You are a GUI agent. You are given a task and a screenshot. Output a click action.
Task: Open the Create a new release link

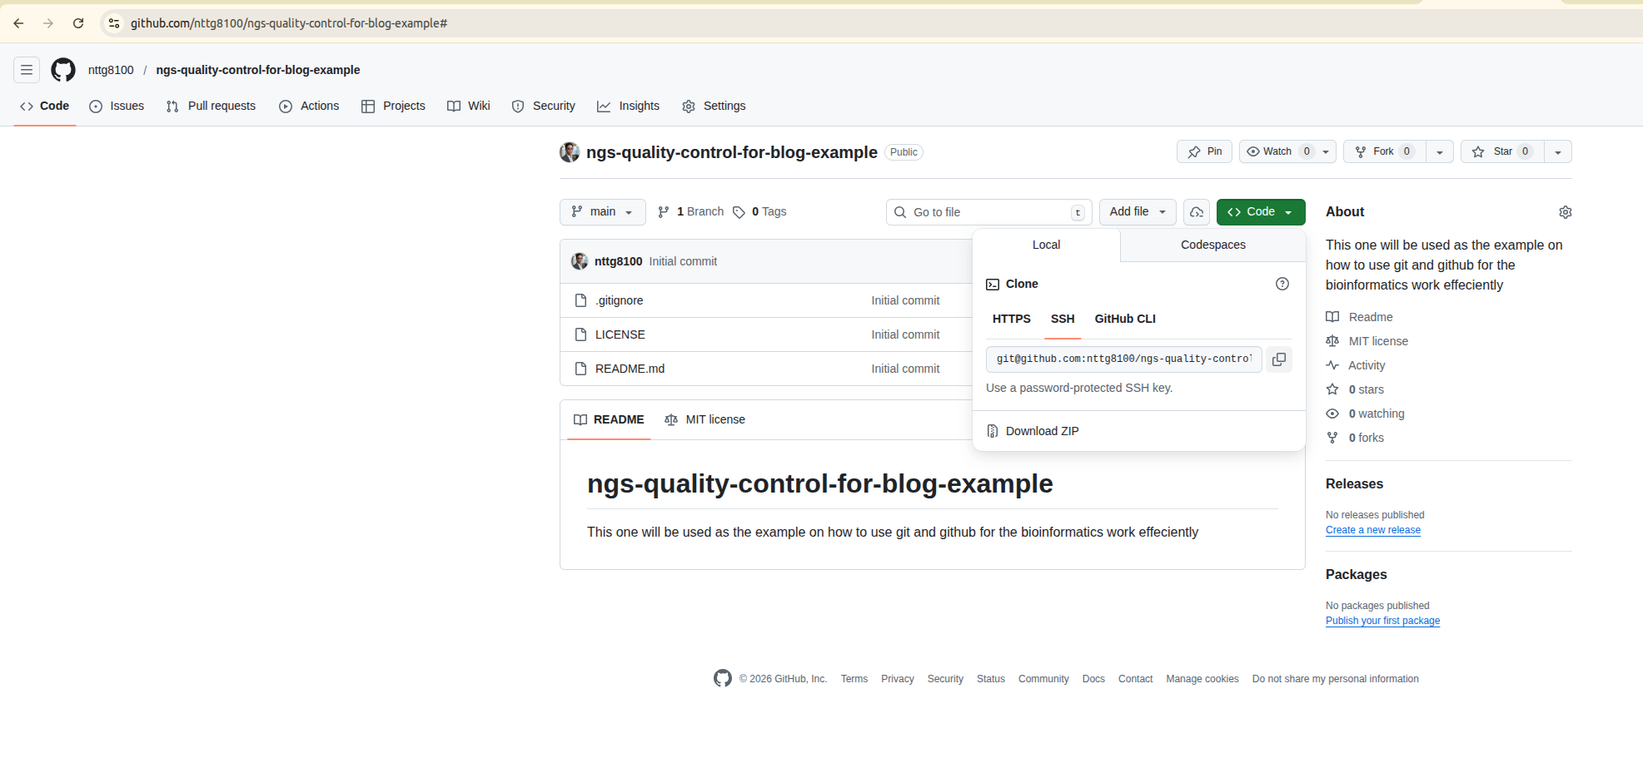[x=1372, y=530]
